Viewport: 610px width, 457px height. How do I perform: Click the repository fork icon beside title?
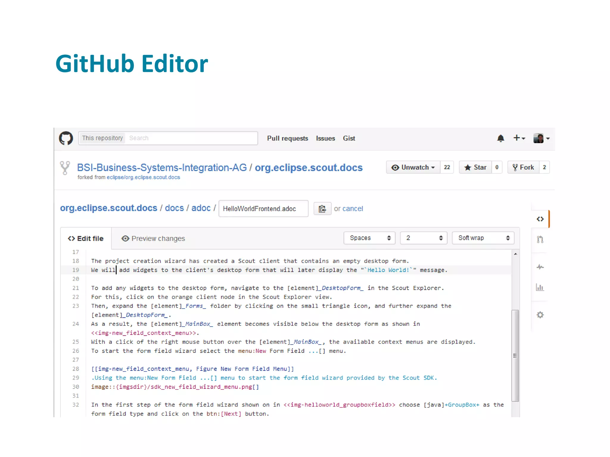click(65, 168)
